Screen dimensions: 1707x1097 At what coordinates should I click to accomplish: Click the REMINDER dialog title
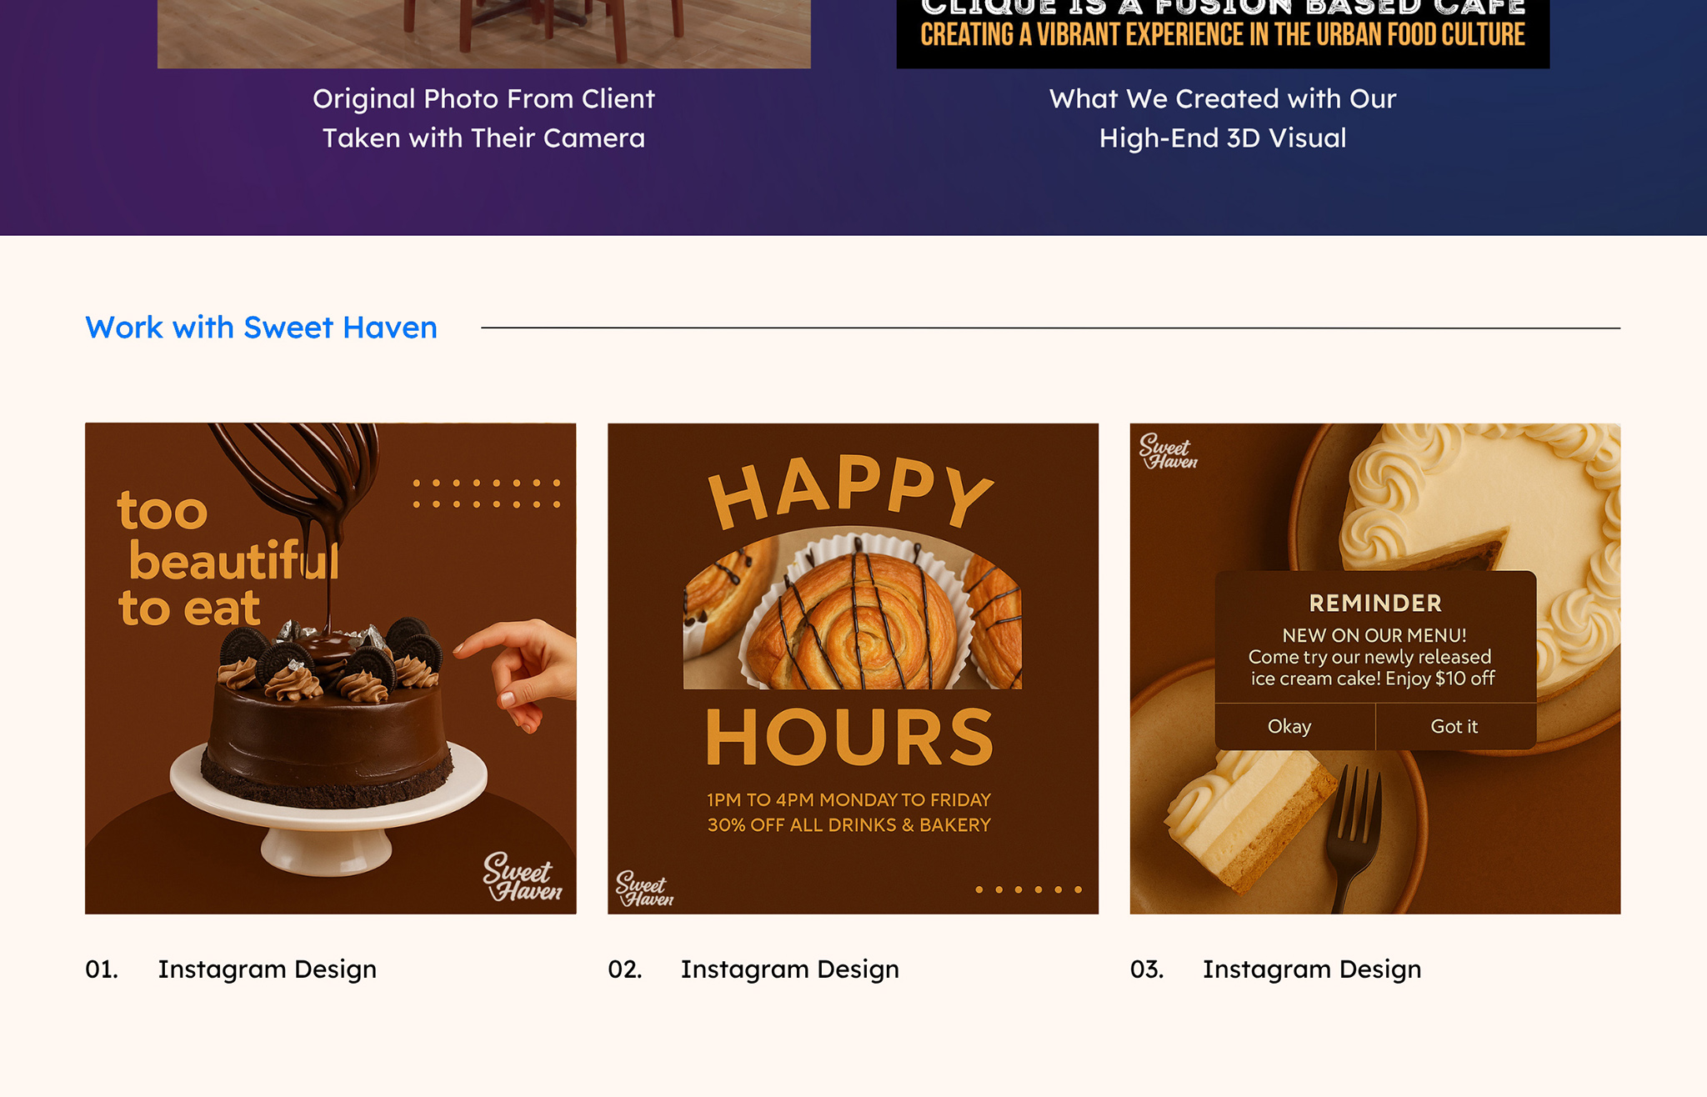click(x=1374, y=603)
